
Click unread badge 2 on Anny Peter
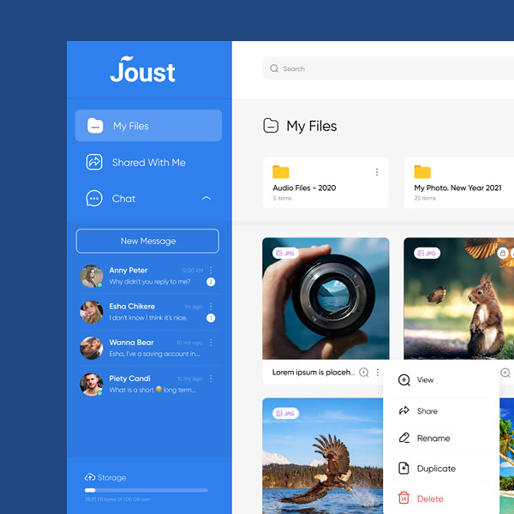click(x=211, y=282)
